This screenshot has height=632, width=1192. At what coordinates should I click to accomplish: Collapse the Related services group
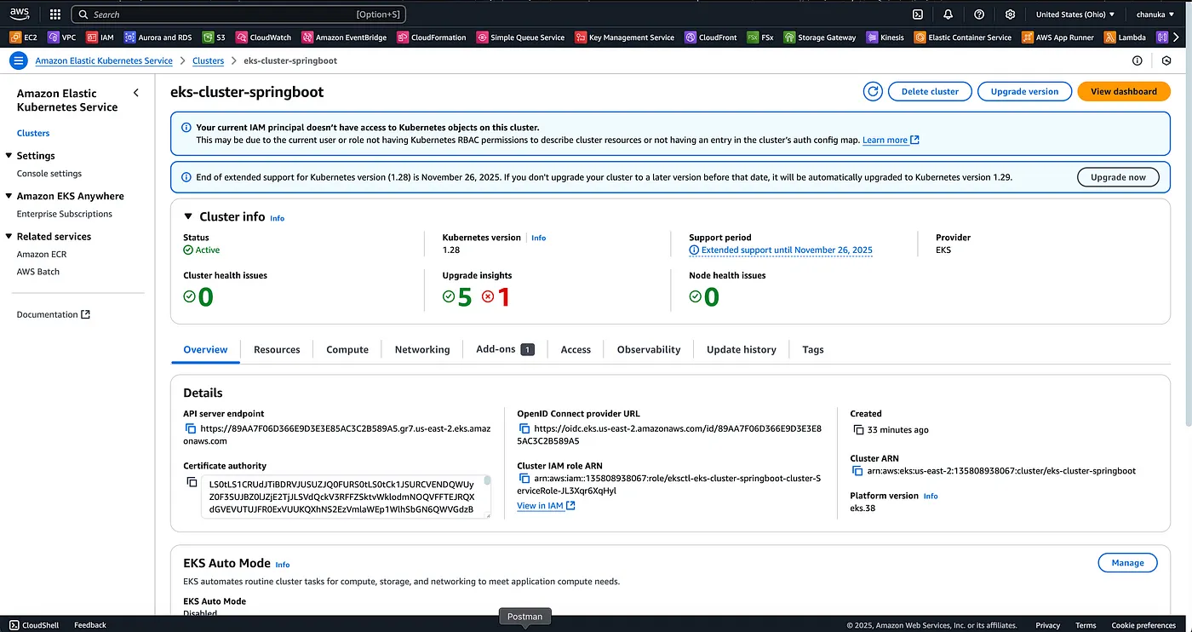click(9, 237)
